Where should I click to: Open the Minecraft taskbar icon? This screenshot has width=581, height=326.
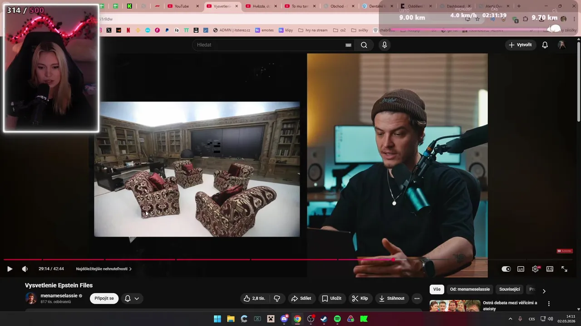pyautogui.click(x=271, y=319)
